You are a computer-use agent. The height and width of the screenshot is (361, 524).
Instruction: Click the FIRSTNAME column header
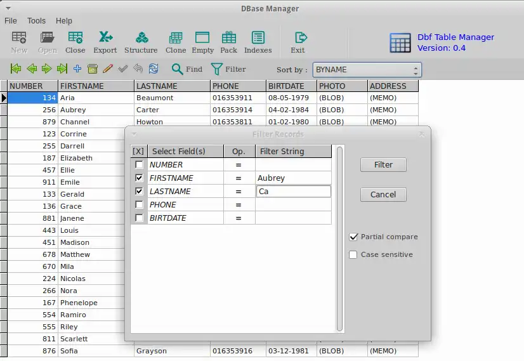(x=96, y=86)
